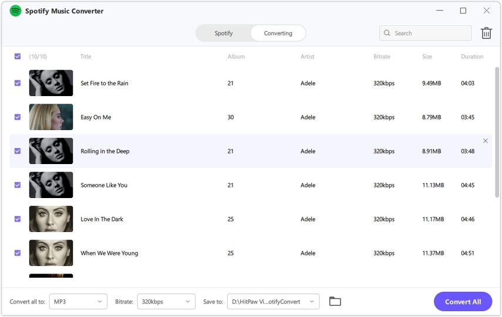This screenshot has height=317, width=502.
Task: Click the 03:48 duration value
Action: (x=467, y=151)
